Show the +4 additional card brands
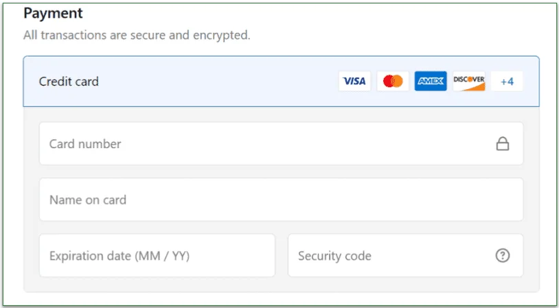 (x=507, y=81)
